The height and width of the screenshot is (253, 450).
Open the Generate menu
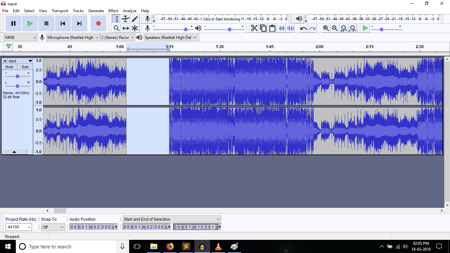tap(96, 11)
